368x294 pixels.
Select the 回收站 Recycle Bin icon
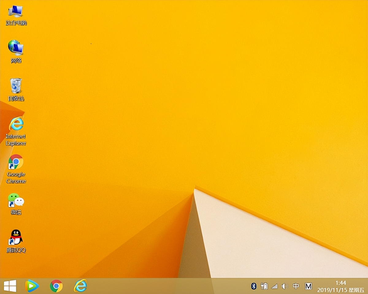click(x=16, y=89)
